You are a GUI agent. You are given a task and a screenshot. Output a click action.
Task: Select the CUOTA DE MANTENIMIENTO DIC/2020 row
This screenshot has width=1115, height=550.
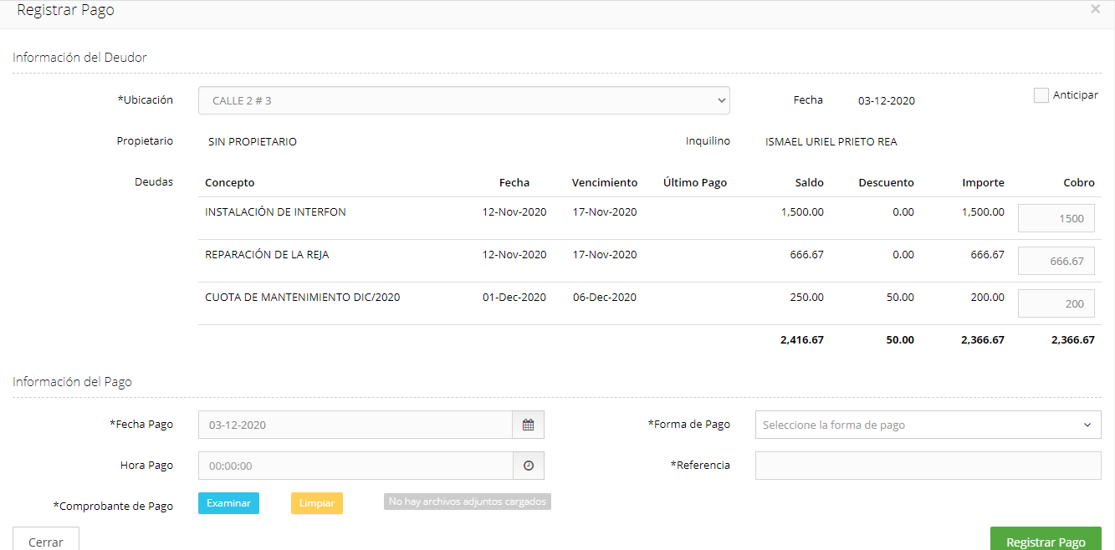click(x=302, y=298)
